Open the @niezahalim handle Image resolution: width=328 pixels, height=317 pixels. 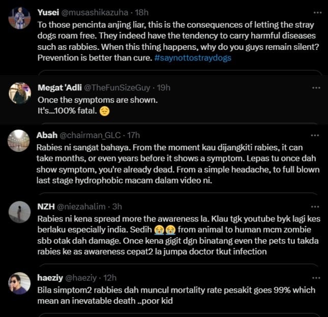tap(81, 207)
